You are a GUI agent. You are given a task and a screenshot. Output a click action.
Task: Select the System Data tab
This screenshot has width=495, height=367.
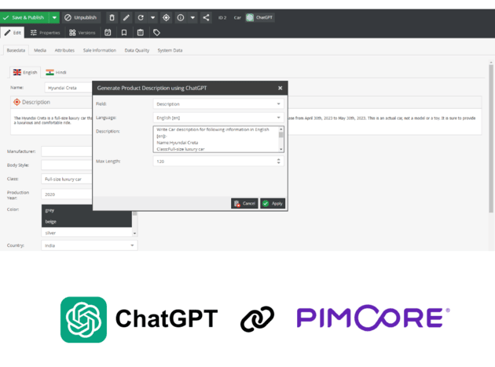[x=170, y=50]
